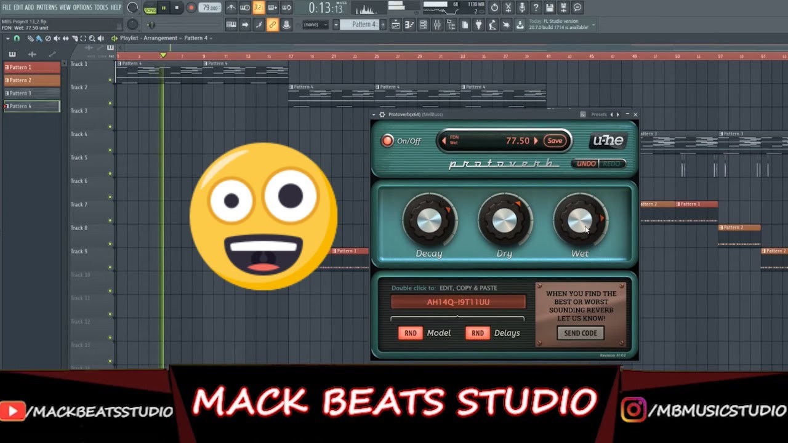Screen dimensions: 788x443
Task: Open the (none) snap dropdown
Action: click(316, 25)
